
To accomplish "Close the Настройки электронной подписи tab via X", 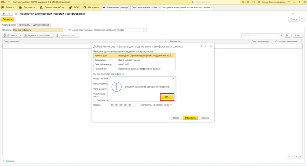I will coord(212,7).
